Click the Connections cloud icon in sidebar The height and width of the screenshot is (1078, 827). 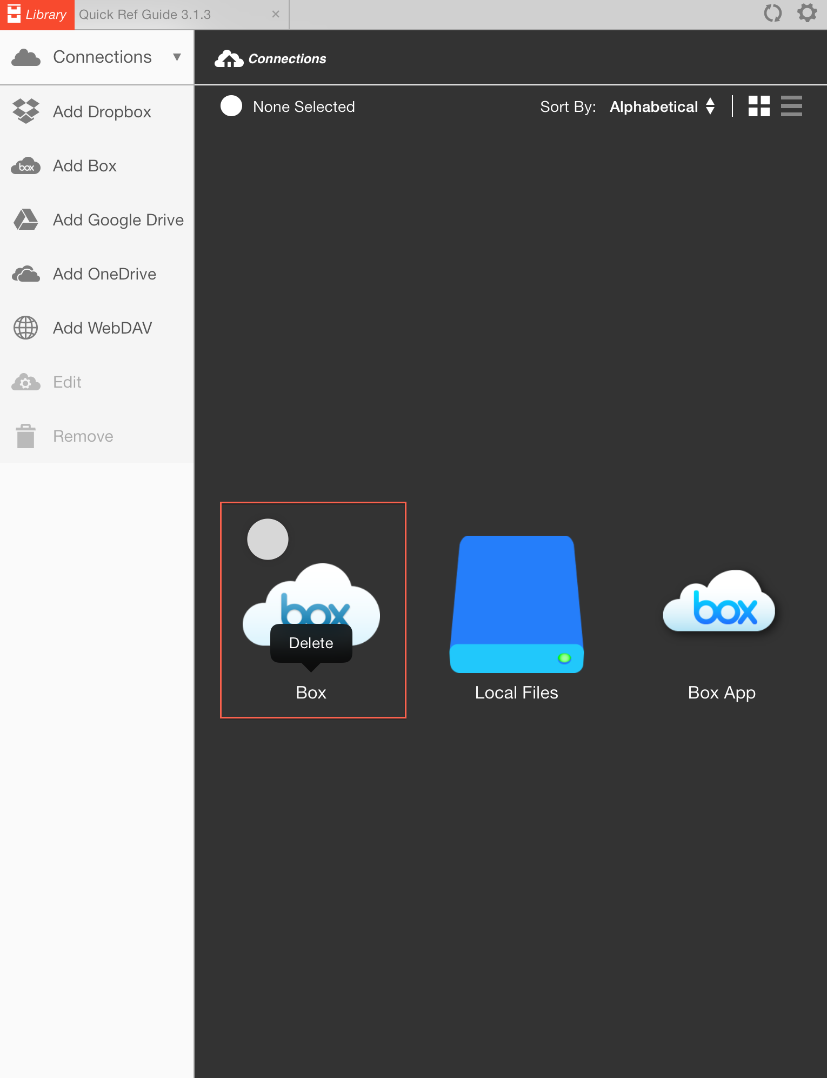[x=25, y=57]
